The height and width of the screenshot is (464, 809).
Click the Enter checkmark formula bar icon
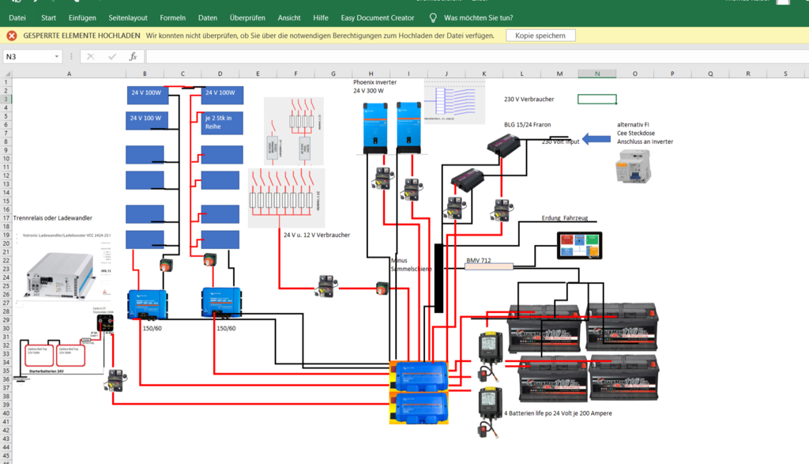point(112,56)
